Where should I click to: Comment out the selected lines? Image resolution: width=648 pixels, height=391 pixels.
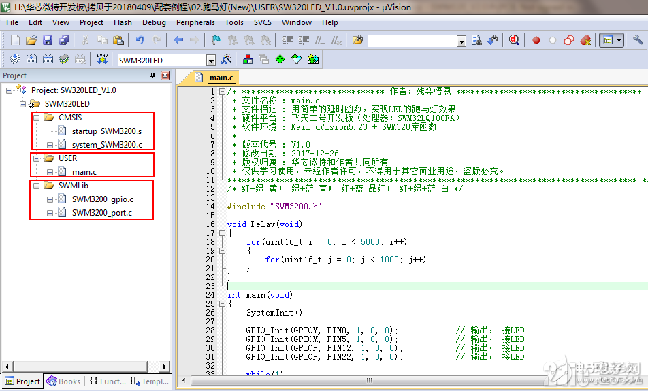tap(321, 40)
